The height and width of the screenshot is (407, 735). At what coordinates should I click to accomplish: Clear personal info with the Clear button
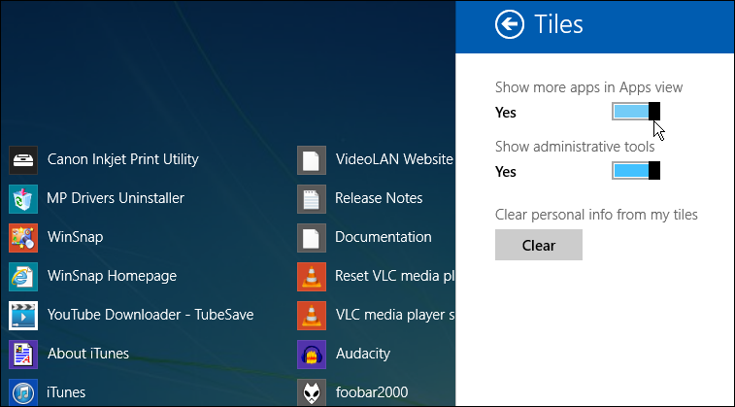coord(539,245)
